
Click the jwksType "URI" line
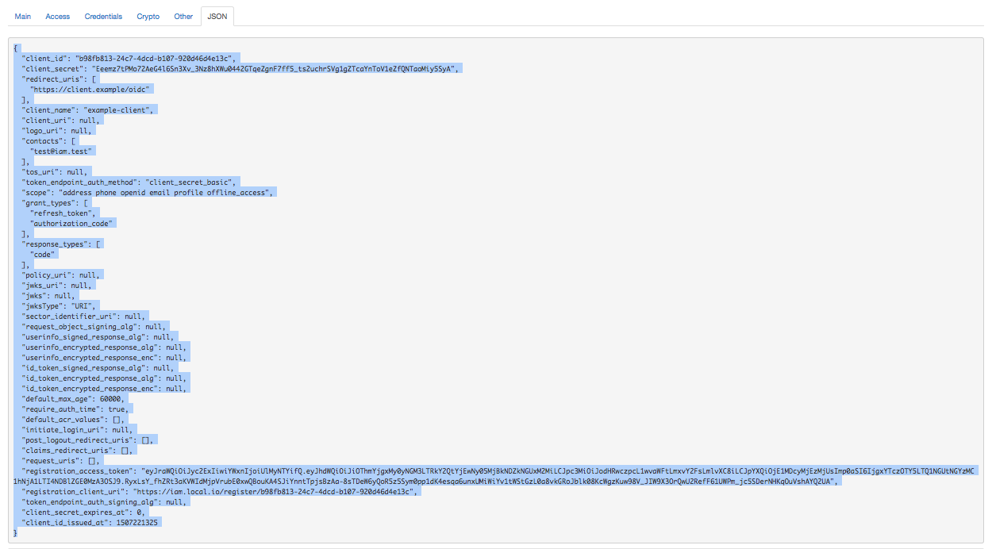(60, 305)
